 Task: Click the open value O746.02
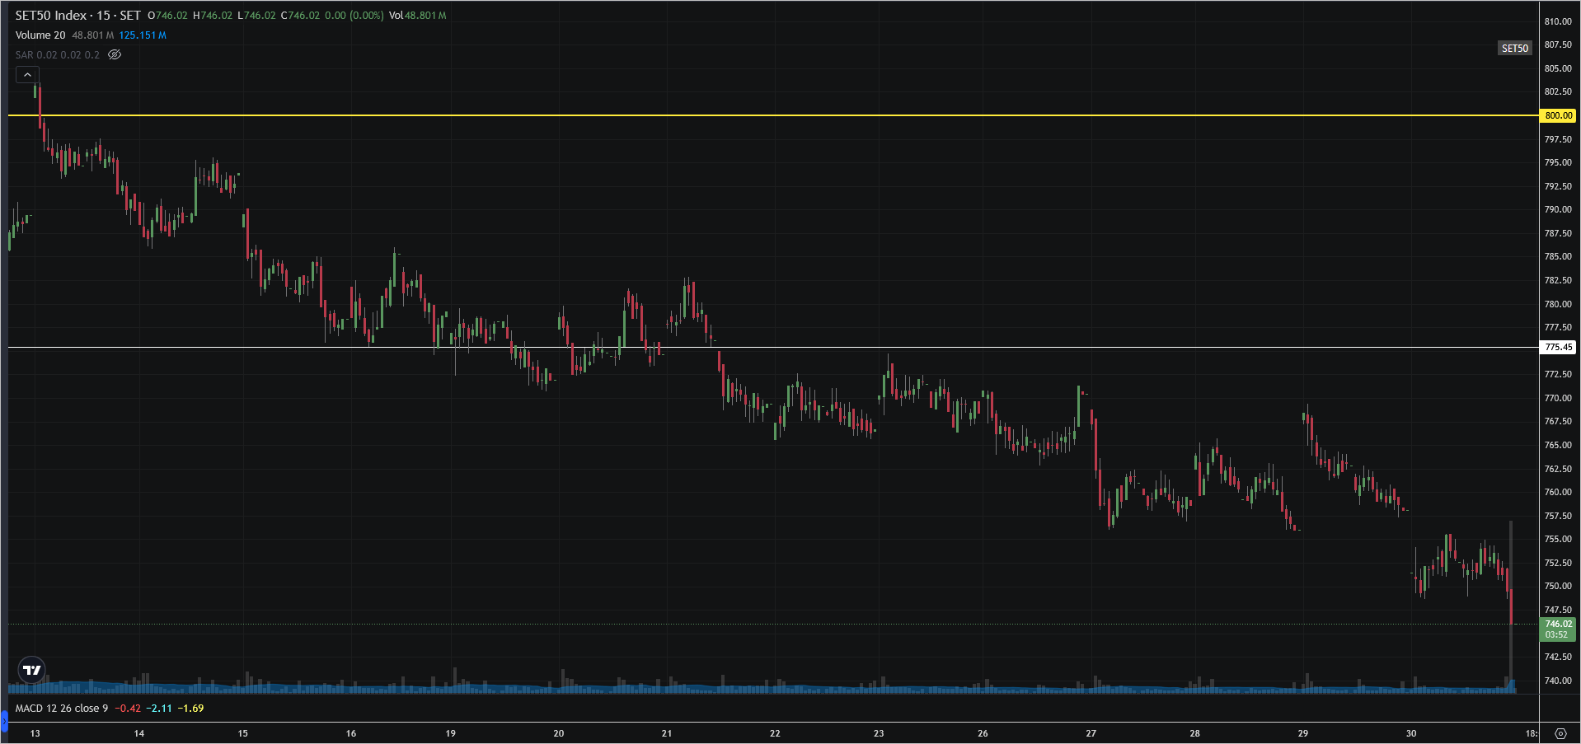coord(168,16)
